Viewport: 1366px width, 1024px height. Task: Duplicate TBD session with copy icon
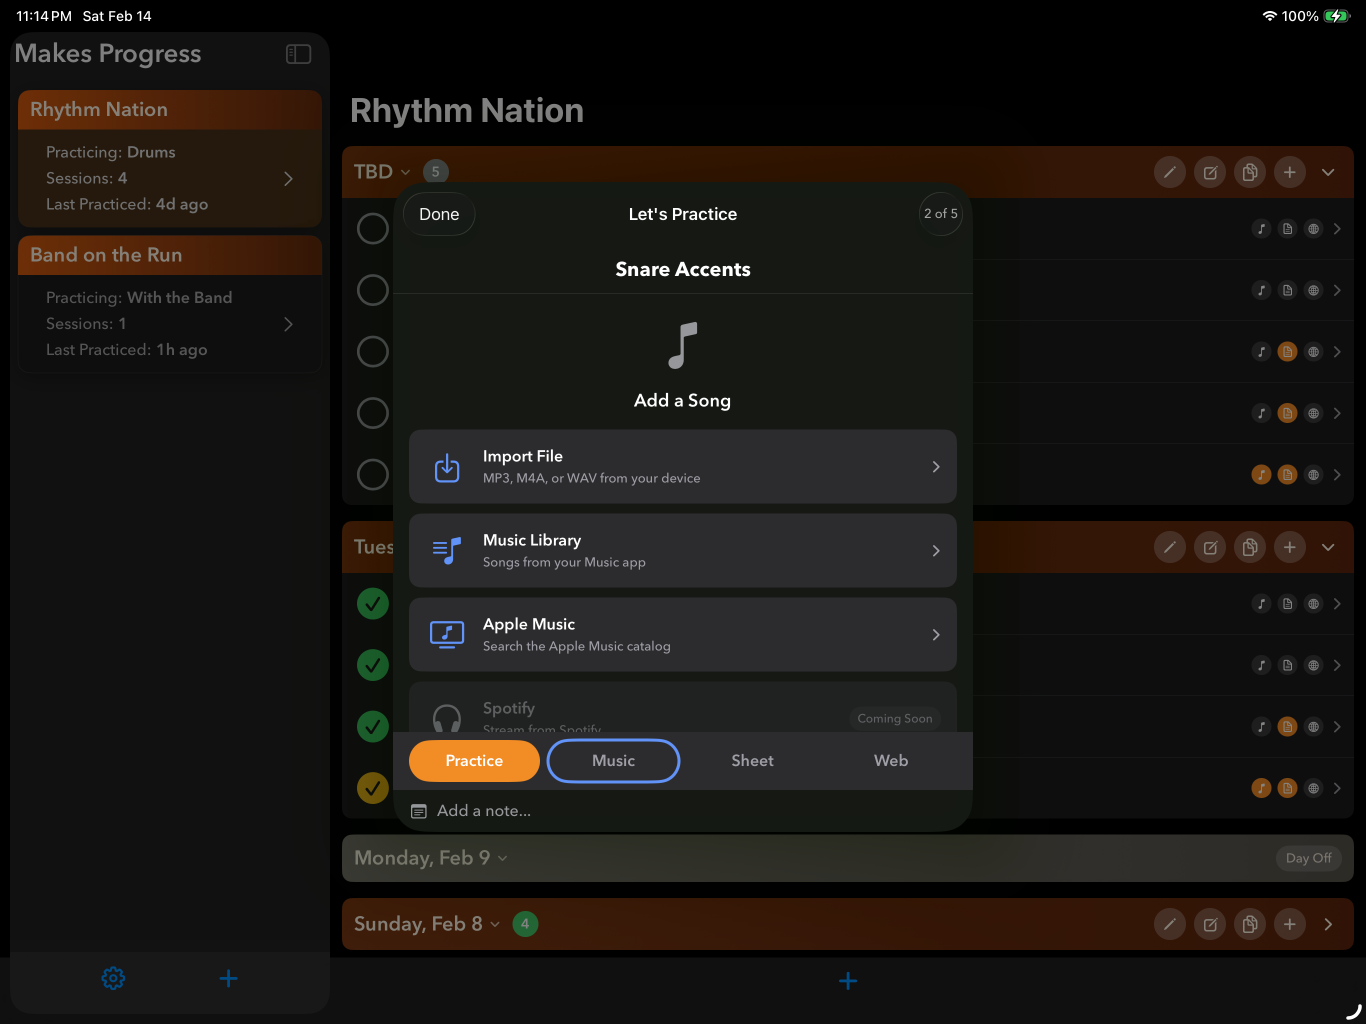1250,172
